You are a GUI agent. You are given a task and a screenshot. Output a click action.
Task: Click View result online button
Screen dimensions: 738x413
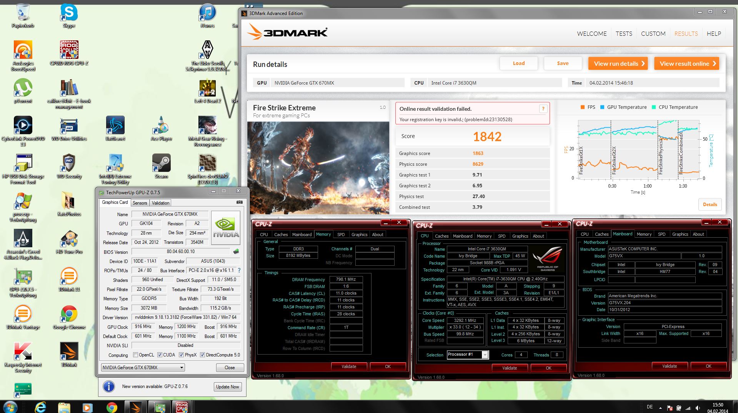pos(686,63)
